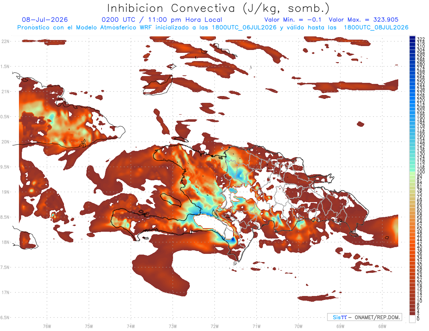Click the '22N' latitude label
This screenshot has width=429, height=331.
click(x=5, y=41)
